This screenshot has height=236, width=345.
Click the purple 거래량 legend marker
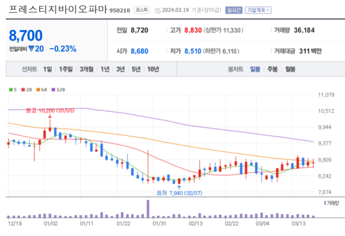pyautogui.click(x=325, y=203)
